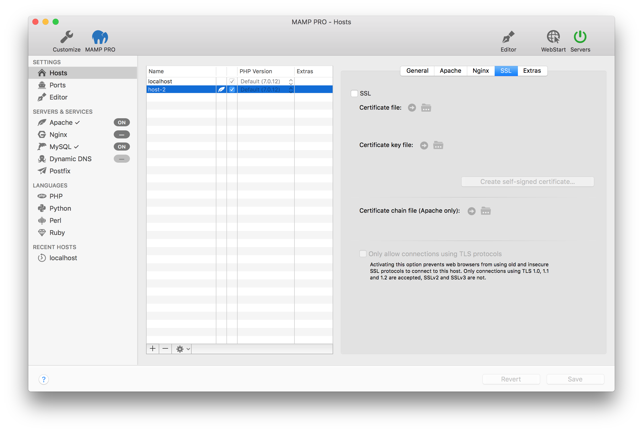Switch to the Apache tab
The image size is (643, 432).
point(450,71)
